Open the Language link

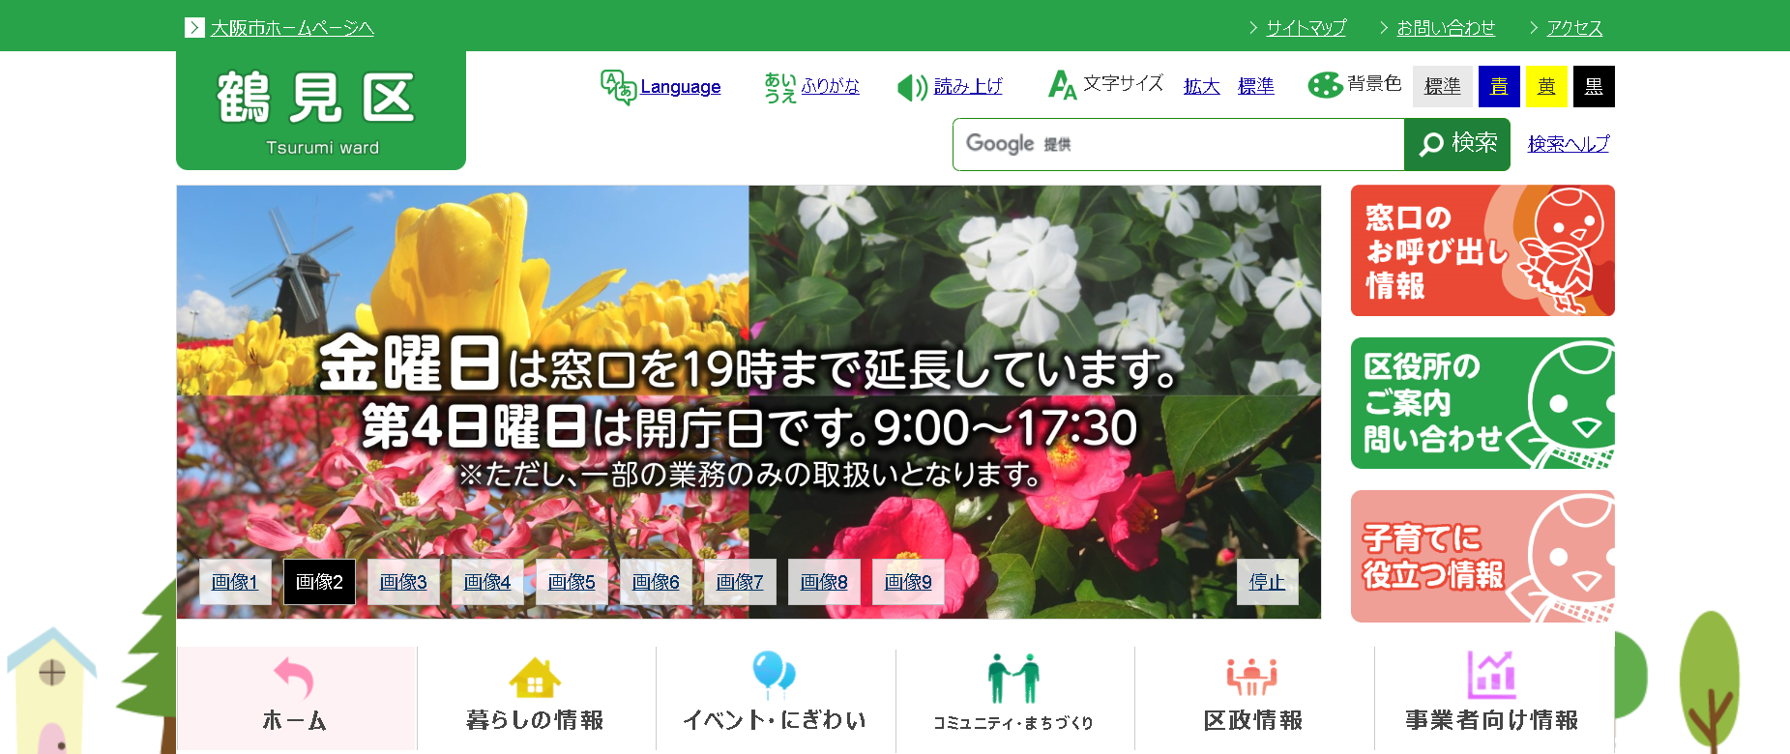[681, 87]
